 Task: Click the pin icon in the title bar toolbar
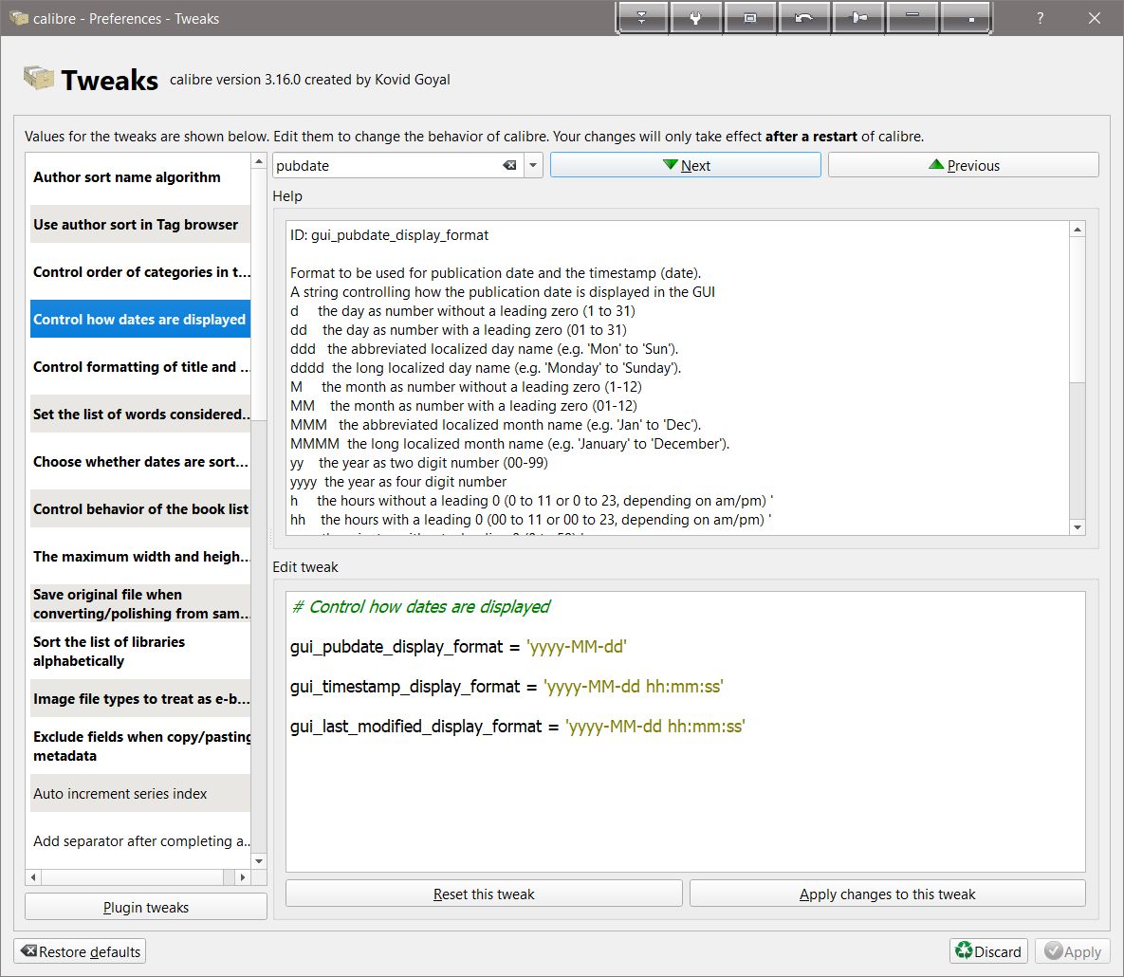point(858,18)
